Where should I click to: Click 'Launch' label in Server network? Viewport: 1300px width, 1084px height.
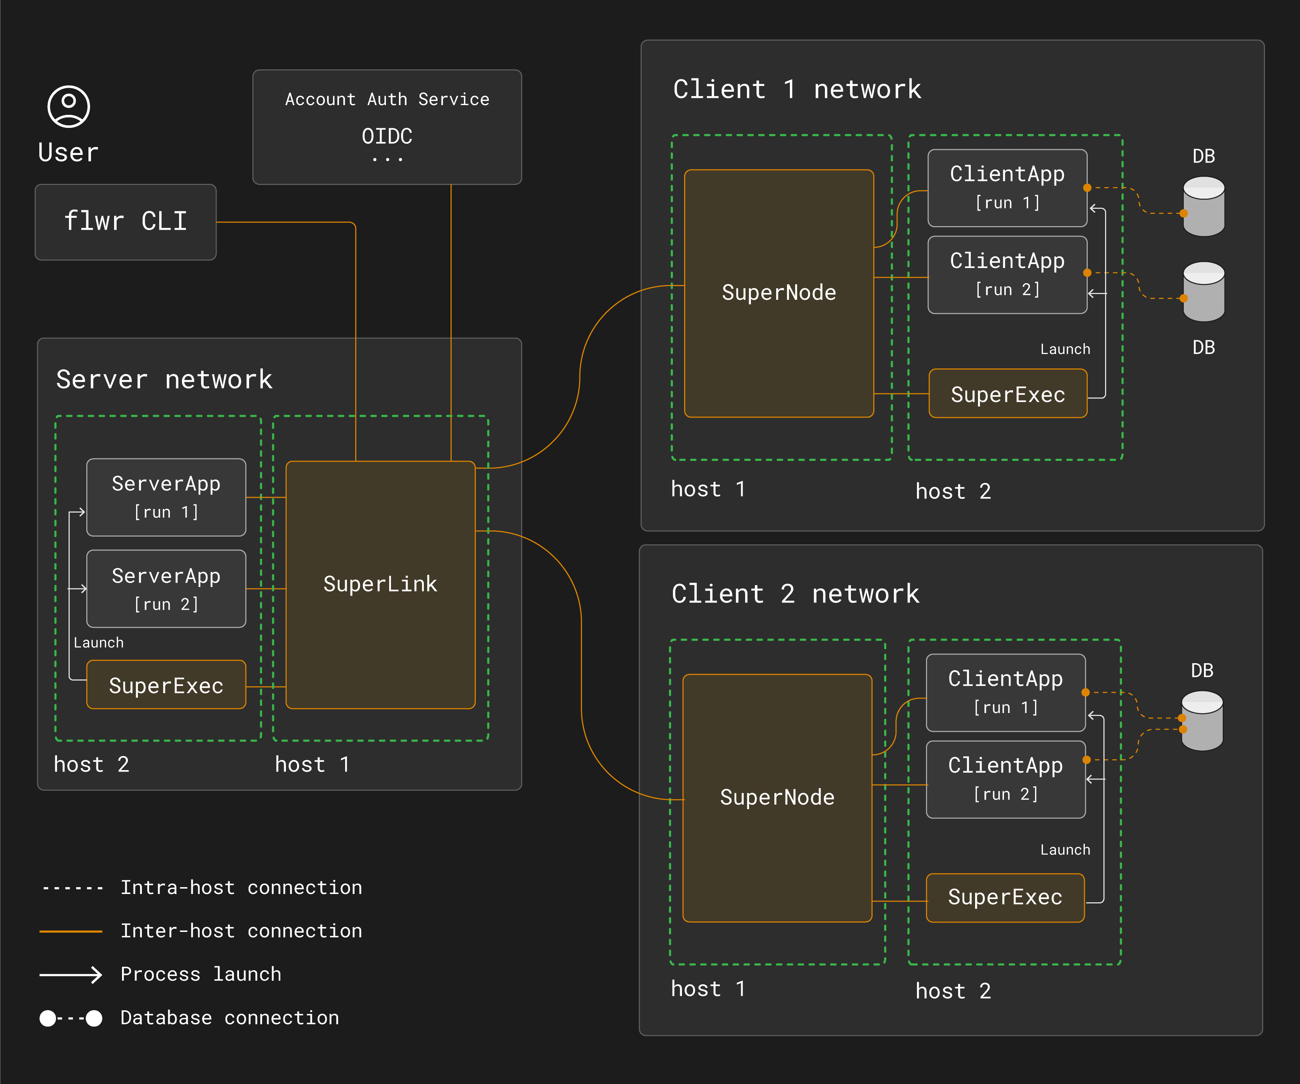click(99, 643)
